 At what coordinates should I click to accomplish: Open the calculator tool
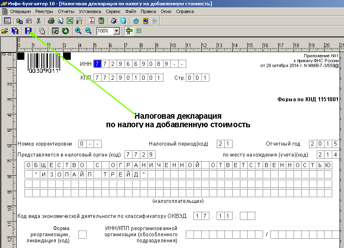(x=101, y=21)
